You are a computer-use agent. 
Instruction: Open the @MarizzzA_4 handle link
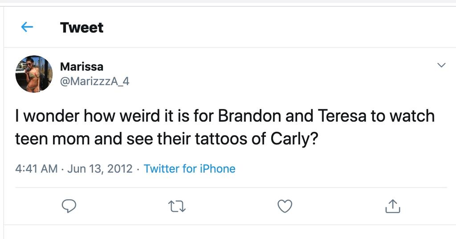tap(94, 82)
